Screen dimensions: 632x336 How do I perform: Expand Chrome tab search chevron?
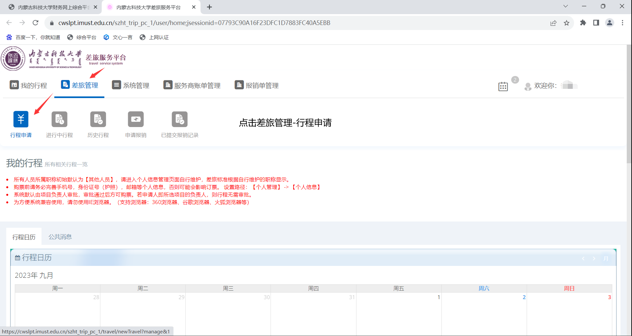tap(566, 6)
